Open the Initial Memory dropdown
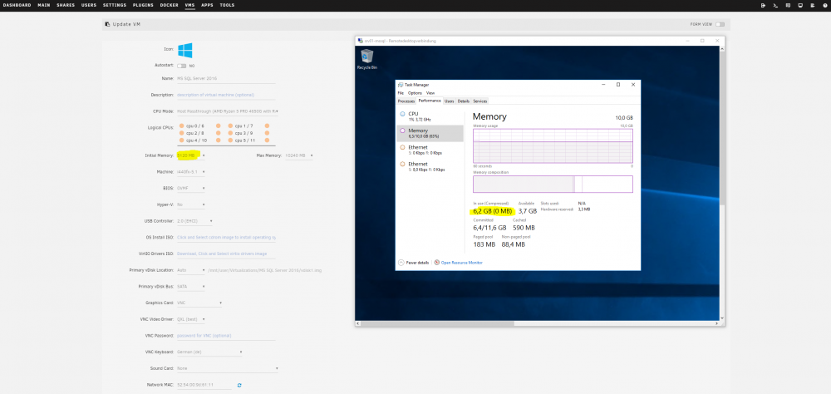This screenshot has height=394, width=831. point(191,155)
